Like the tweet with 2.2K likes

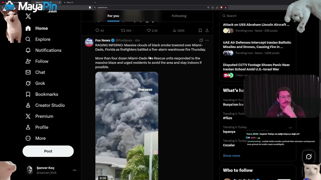[x=152, y=30]
